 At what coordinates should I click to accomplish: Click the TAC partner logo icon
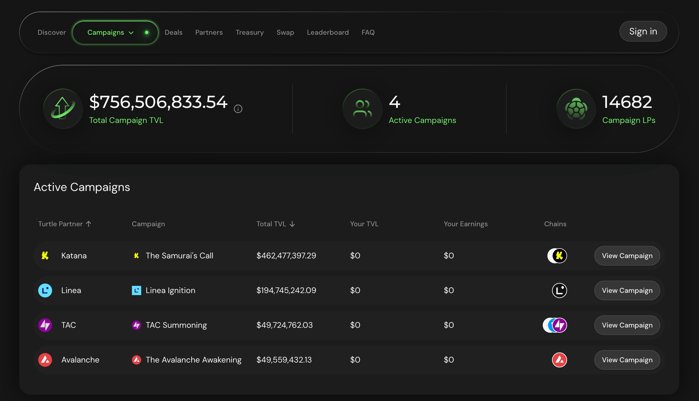click(45, 325)
